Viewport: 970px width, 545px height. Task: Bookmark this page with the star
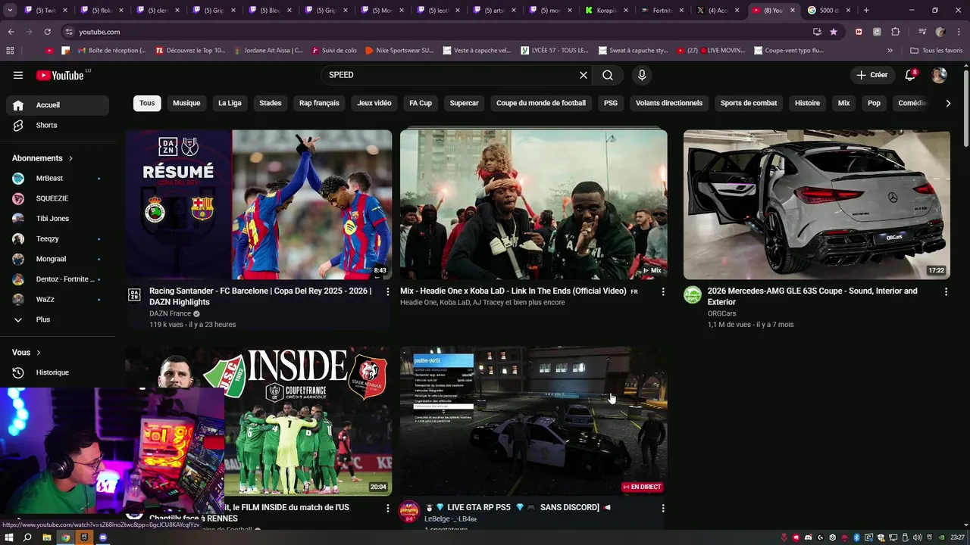[834, 32]
